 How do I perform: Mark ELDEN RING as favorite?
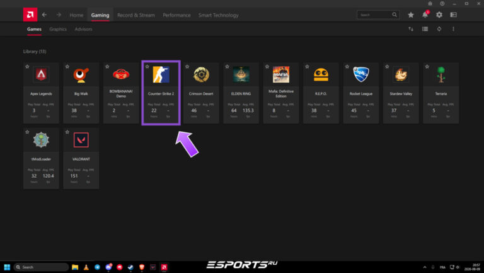[227, 66]
